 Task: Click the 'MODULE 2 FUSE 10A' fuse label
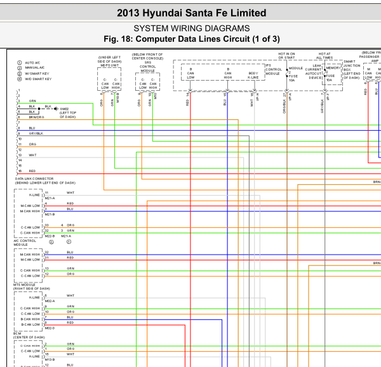295,74
